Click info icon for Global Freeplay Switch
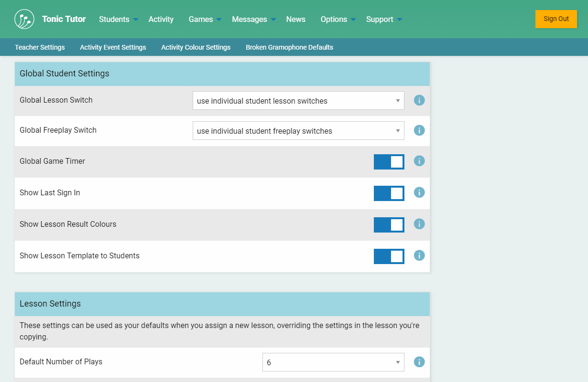Screen dimensions: 588x382 [419, 130]
